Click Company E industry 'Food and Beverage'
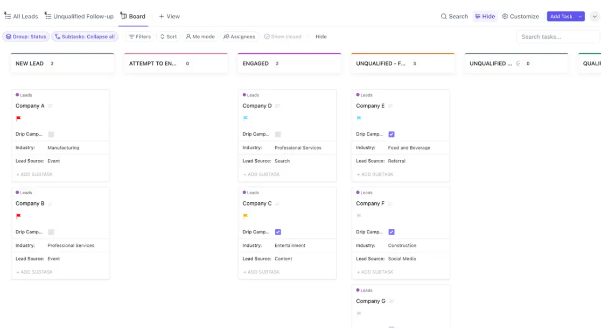The width and height of the screenshot is (601, 333). [x=409, y=148]
